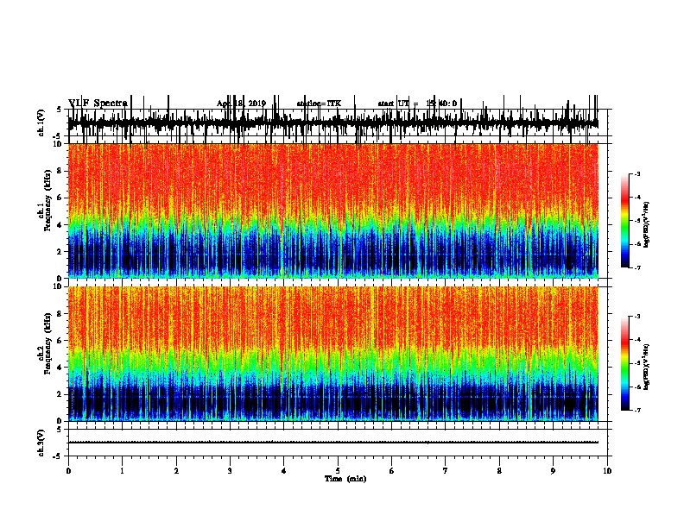Click the ch.2 spectrogram color bar
The width and height of the screenshot is (684, 528).
pos(625,363)
